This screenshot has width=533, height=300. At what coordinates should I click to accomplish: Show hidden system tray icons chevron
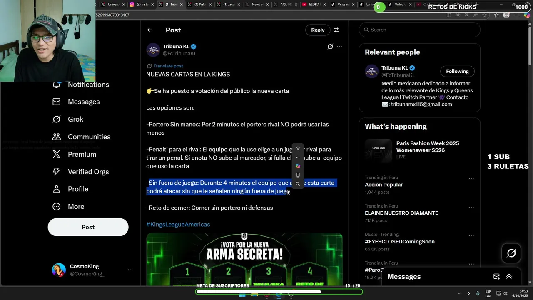[460, 293]
